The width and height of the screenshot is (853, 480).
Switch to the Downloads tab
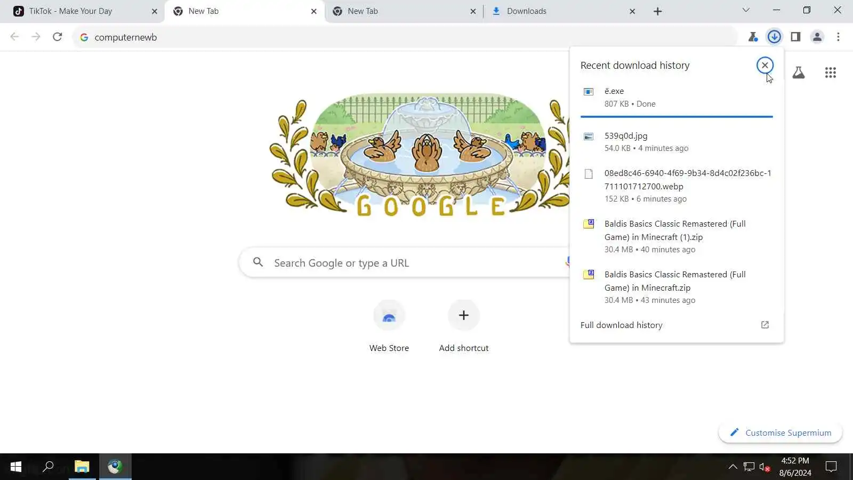point(563,11)
